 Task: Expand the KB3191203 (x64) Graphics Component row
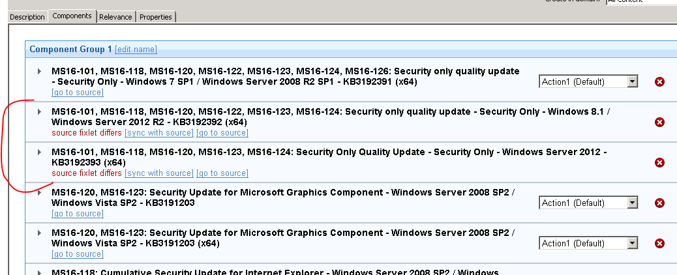39,233
